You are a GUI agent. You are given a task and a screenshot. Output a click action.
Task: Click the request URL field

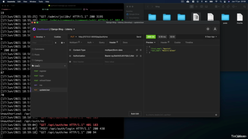(106, 37)
